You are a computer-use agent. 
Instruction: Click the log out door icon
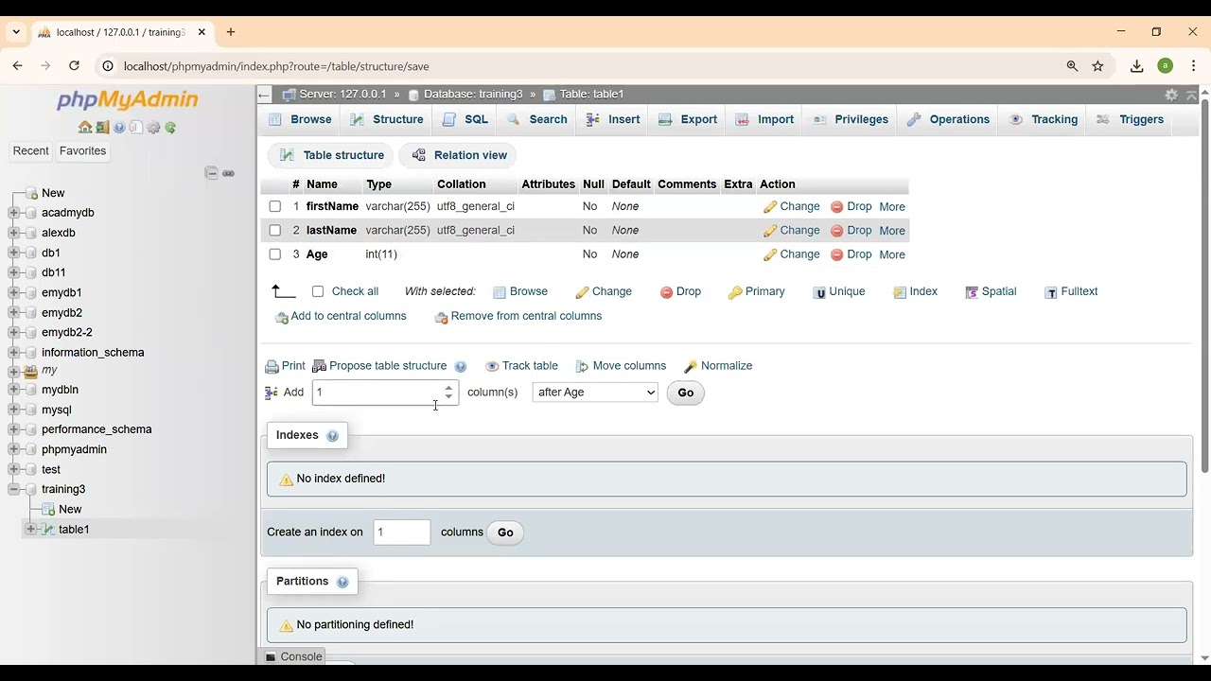102,128
